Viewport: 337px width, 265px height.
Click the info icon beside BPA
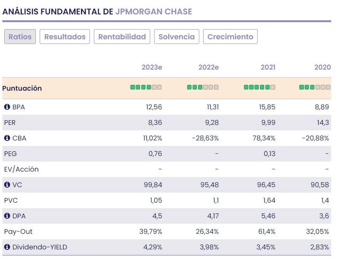point(7,107)
